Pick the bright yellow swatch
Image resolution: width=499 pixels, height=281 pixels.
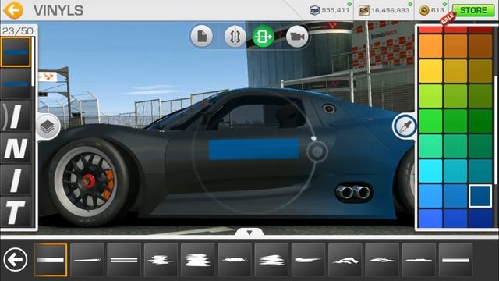[430, 71]
